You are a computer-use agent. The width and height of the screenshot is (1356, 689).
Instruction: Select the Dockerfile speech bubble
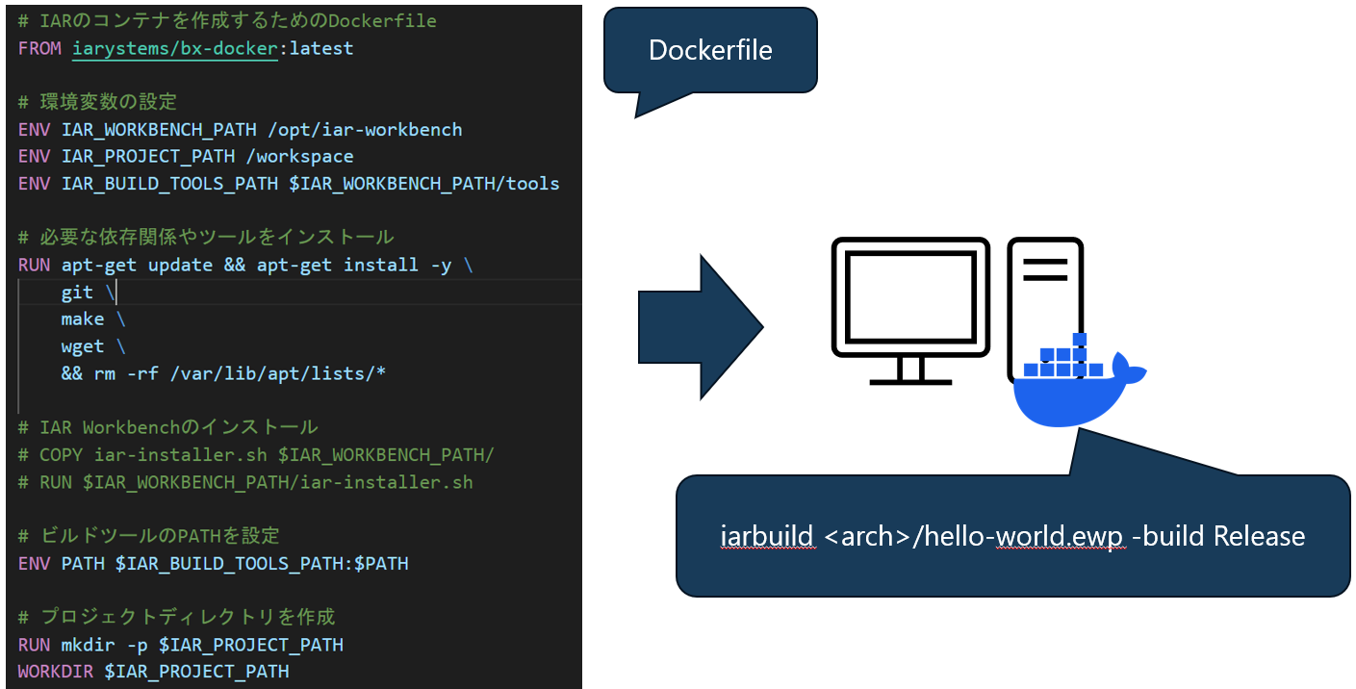click(710, 50)
